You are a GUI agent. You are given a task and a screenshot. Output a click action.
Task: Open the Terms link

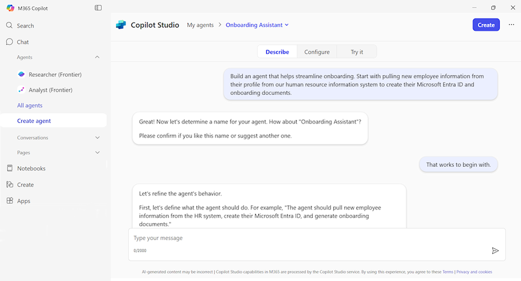click(447, 272)
